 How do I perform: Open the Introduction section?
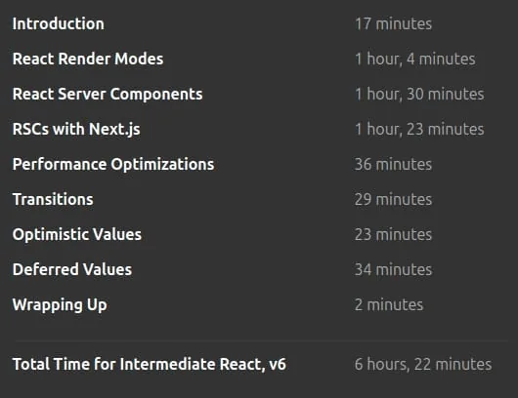58,23
